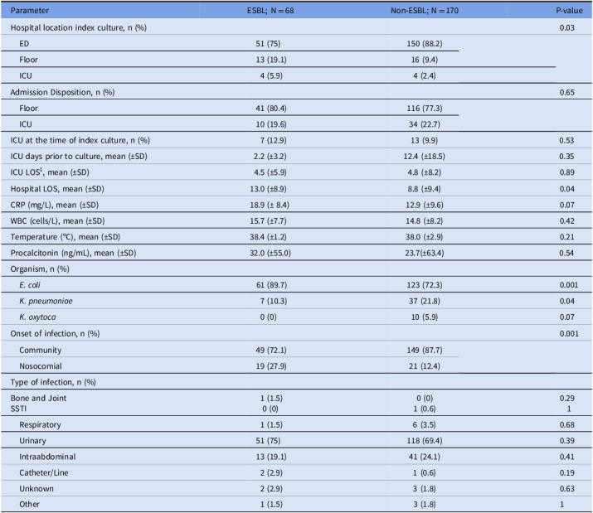Select the Procalcitonin value 32.0 (±55.0)
Viewport: 593px width, 513px height.
270,253
